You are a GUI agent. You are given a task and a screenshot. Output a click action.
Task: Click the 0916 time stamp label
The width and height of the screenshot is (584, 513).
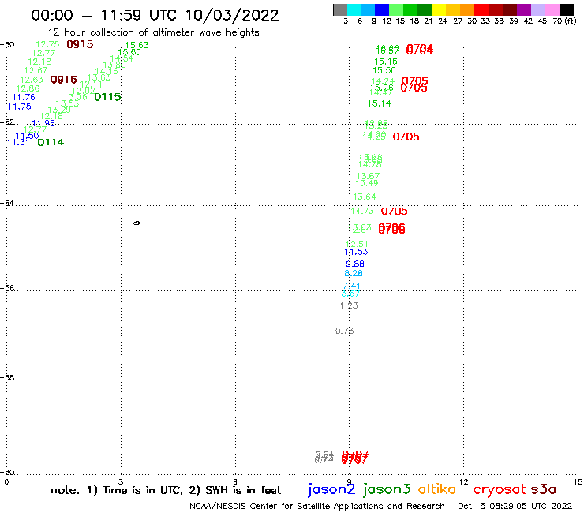pos(63,80)
